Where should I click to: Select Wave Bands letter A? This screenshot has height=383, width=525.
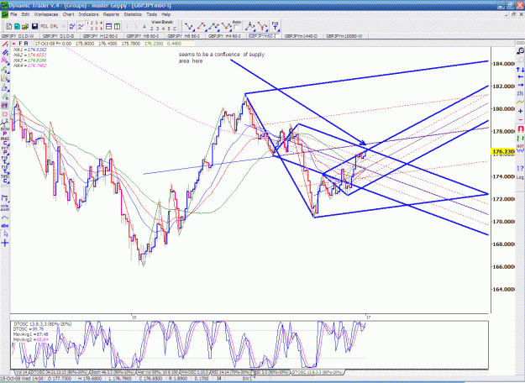pyautogui.click(x=144, y=27)
